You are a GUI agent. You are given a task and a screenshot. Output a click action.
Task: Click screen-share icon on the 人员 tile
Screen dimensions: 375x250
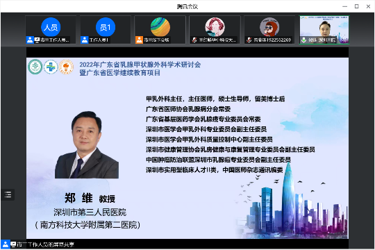tap(37, 40)
